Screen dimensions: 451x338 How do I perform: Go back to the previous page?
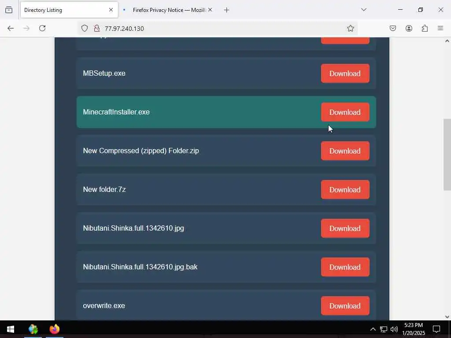(11, 28)
